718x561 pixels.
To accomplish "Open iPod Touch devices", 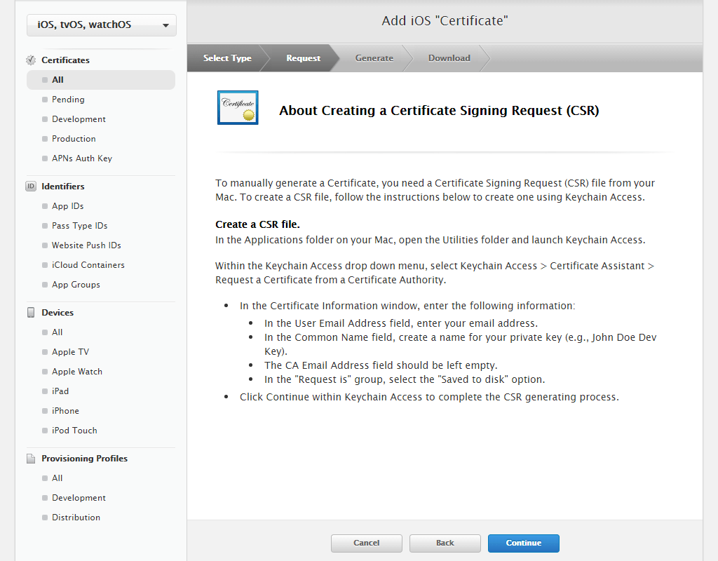I will tap(74, 431).
